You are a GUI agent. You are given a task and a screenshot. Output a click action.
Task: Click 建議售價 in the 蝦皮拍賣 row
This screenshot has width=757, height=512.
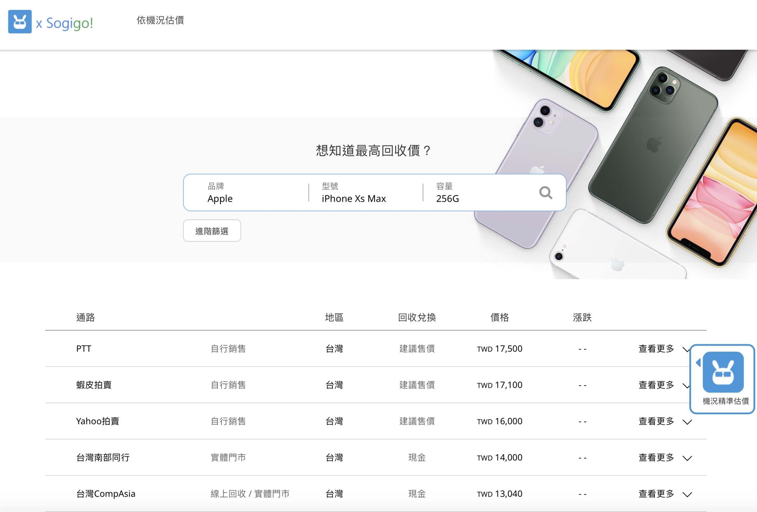[x=417, y=385]
